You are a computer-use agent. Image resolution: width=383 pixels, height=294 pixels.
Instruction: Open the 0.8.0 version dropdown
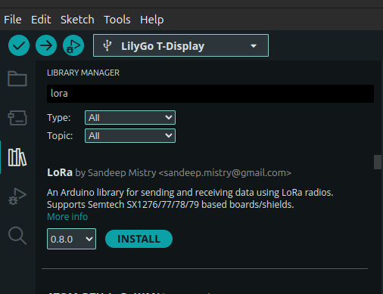(x=71, y=239)
